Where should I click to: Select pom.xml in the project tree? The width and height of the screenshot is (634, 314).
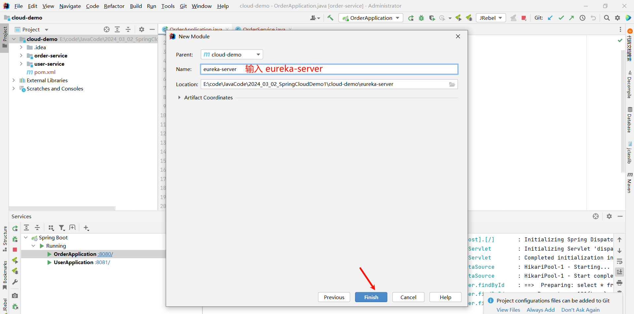click(45, 72)
